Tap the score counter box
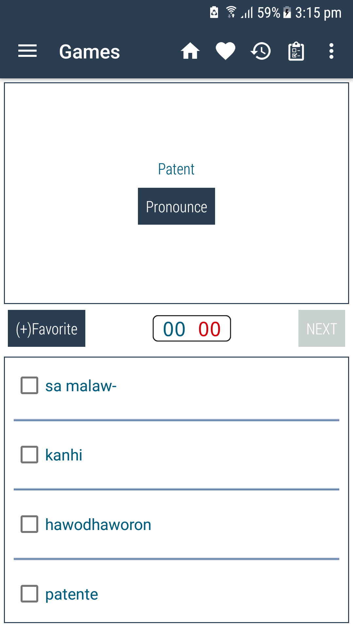Image resolution: width=353 pixels, height=627 pixels. click(x=192, y=329)
